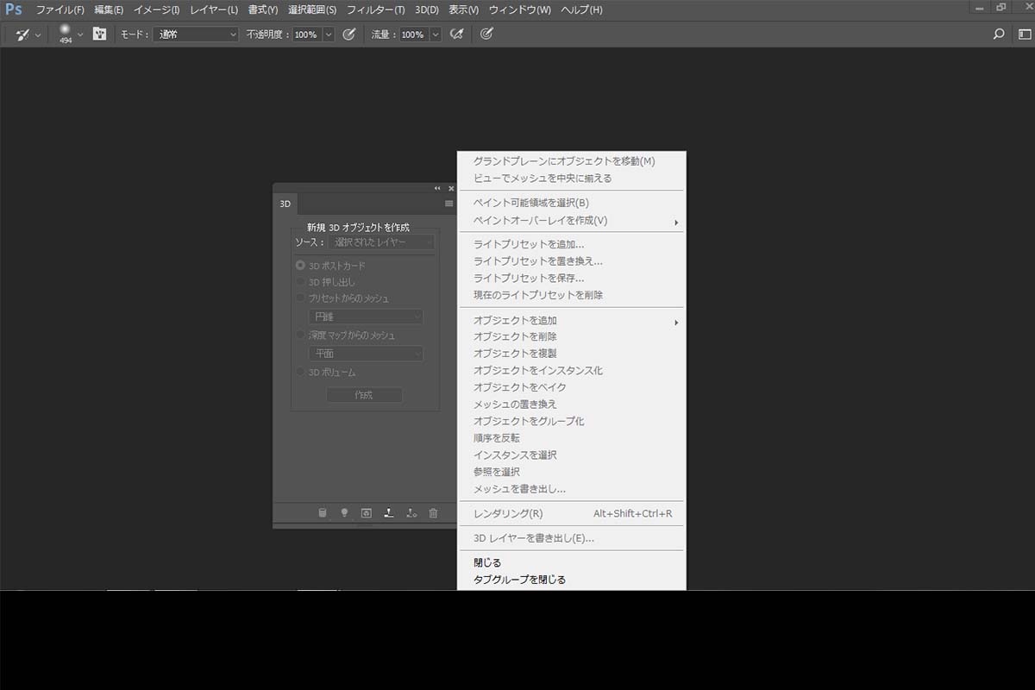Open the 選択範囲(S) menu
The width and height of the screenshot is (1035, 690).
(312, 9)
